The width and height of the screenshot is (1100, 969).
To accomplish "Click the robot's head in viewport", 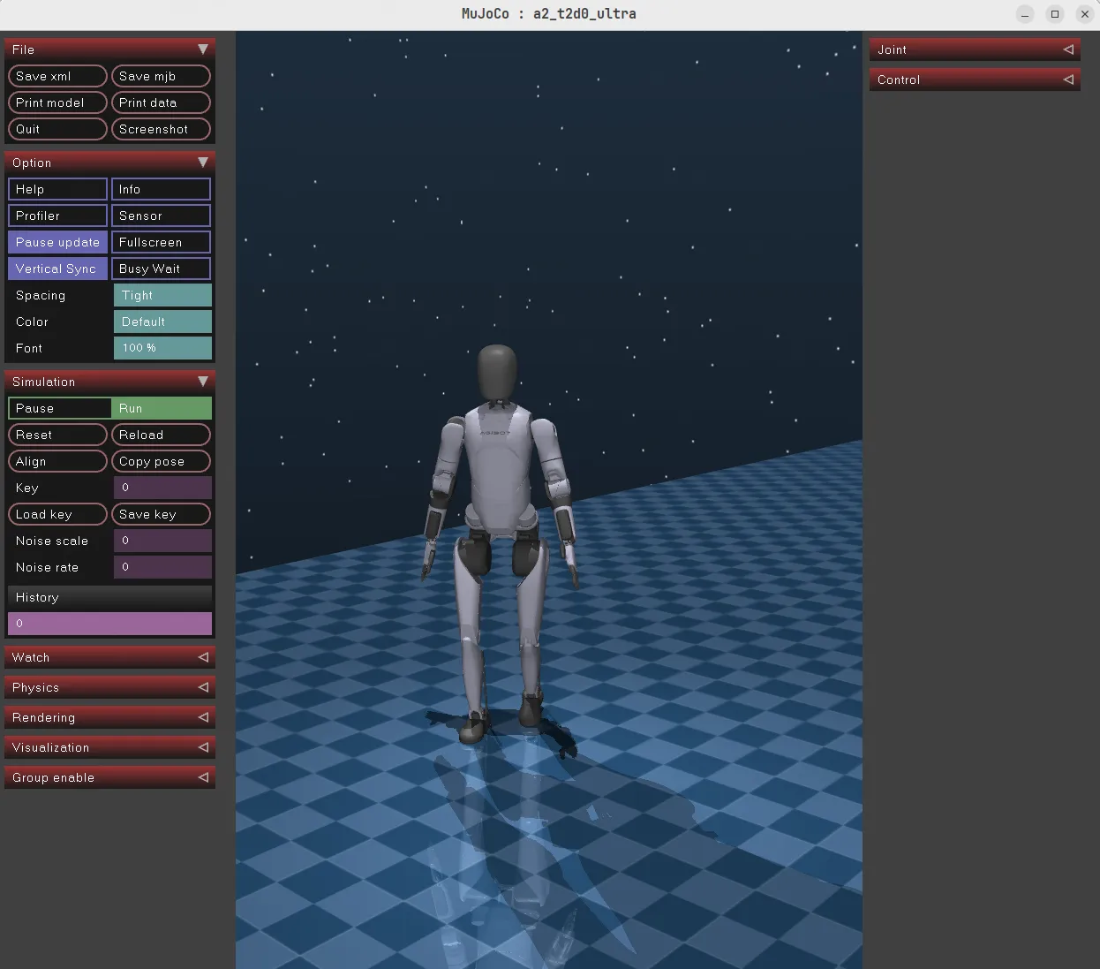I will (x=497, y=372).
